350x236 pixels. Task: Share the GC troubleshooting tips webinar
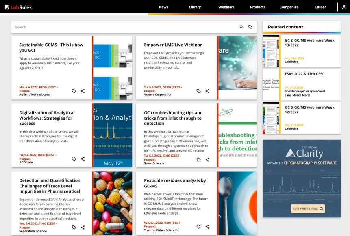pyautogui.click(x=208, y=159)
